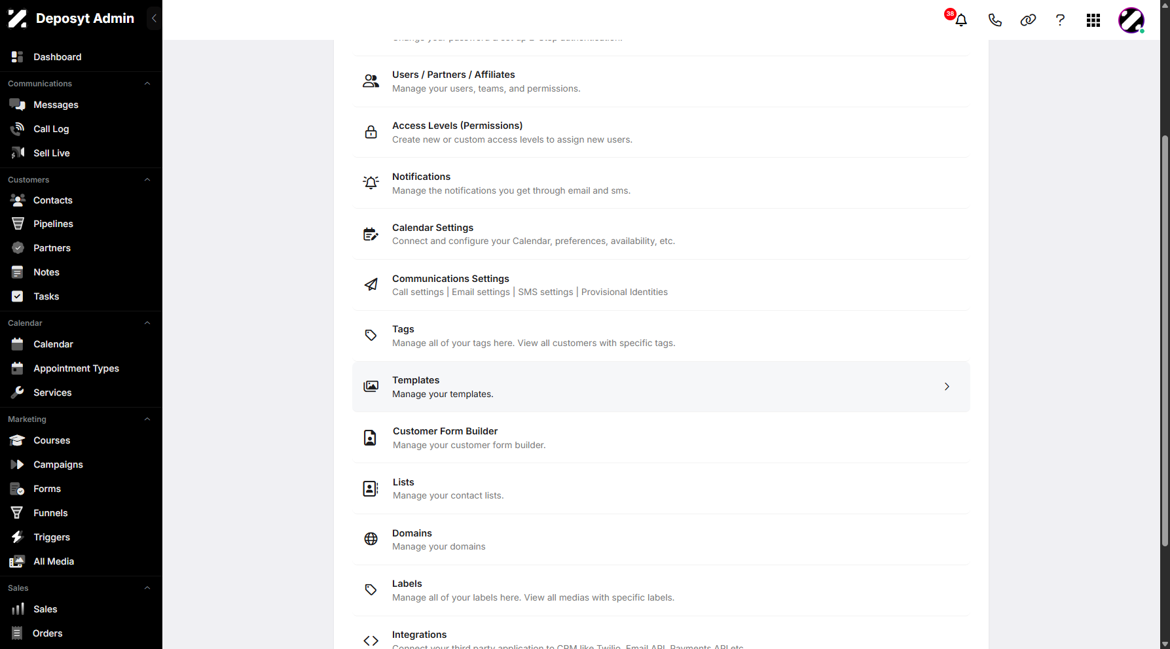
Task: Click the Domains globe icon
Action: pyautogui.click(x=371, y=539)
